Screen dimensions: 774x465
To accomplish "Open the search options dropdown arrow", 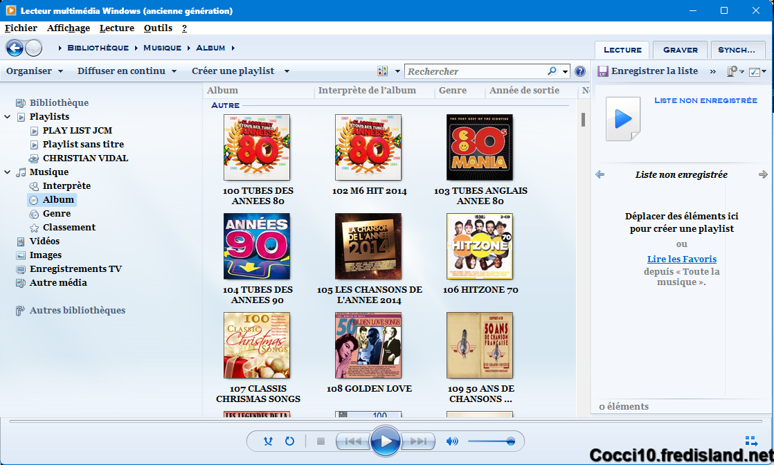I will click(x=565, y=71).
